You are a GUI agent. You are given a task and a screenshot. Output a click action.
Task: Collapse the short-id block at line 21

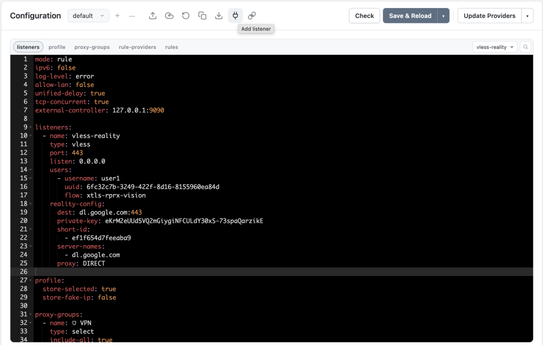click(x=30, y=229)
